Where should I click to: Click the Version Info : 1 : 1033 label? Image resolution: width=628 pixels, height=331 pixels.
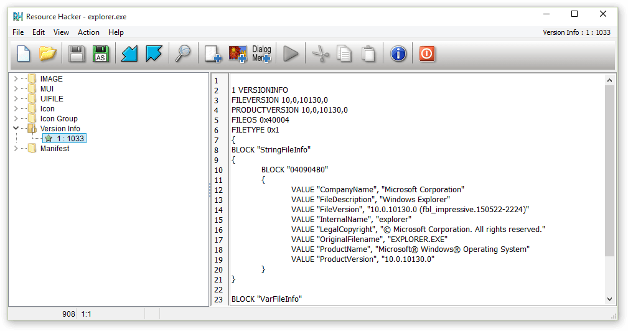pos(577,32)
